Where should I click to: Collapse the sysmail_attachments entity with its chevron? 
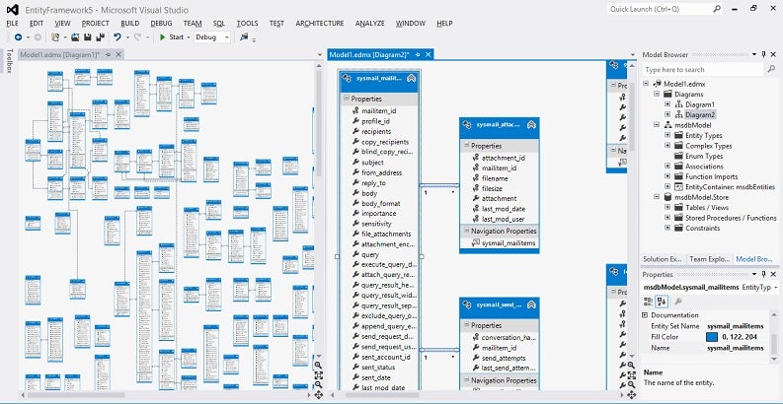point(531,124)
